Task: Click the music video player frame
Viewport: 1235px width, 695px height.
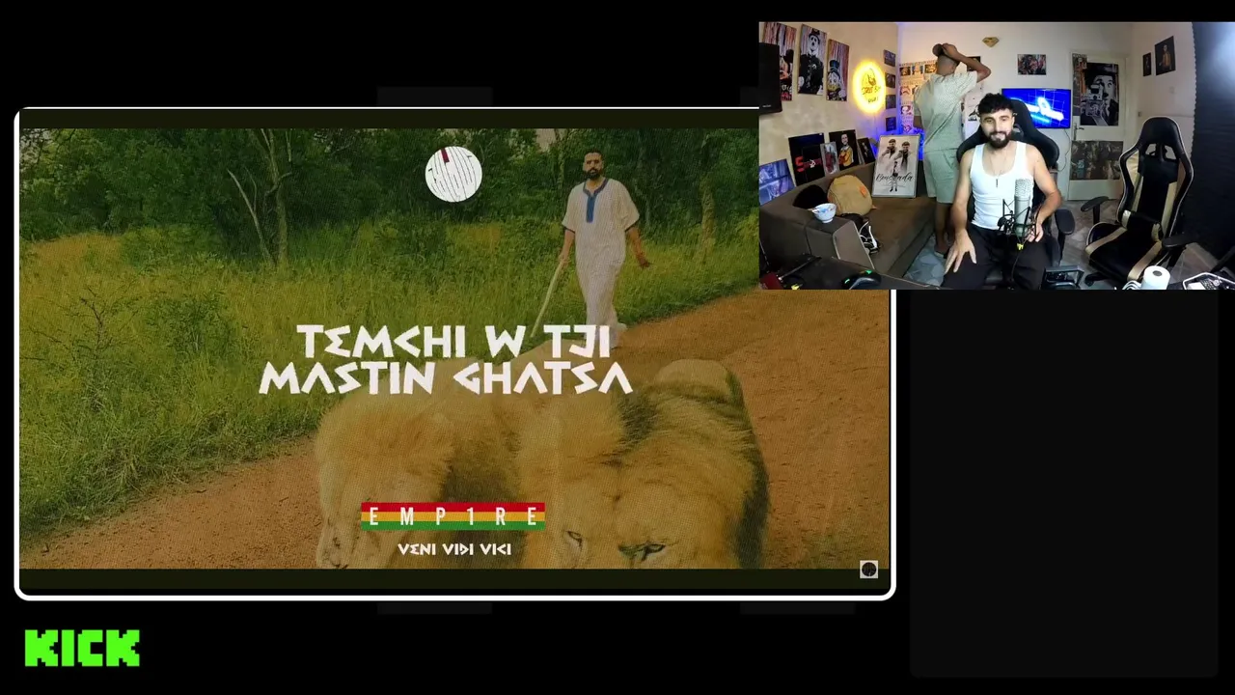Action: [455, 353]
